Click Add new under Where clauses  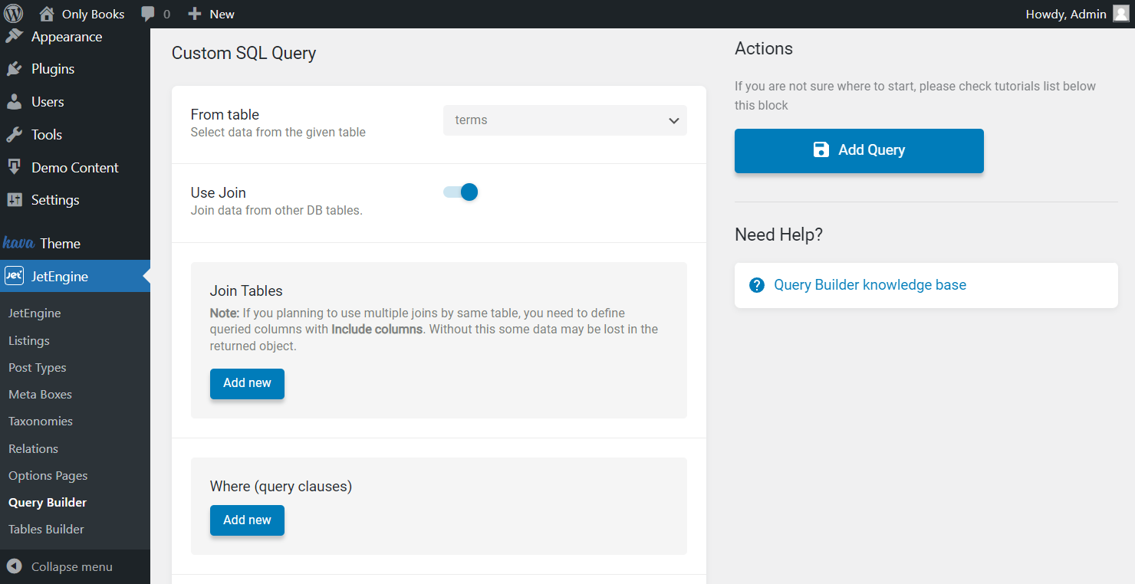coord(247,520)
